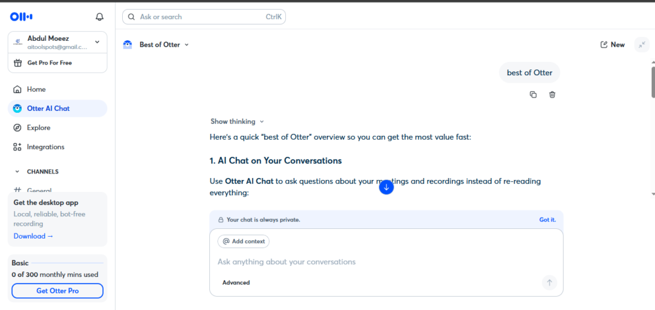Screen dimensions: 655x310
Task: Click the send arrow button in chat box
Action: 549,283
